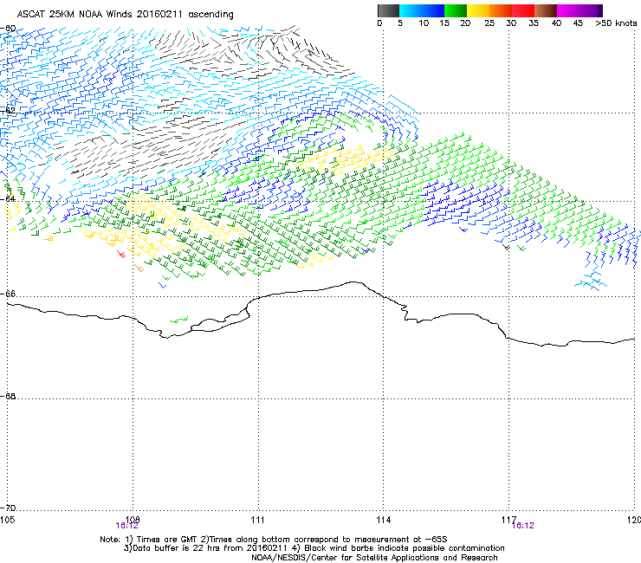Screen dimensions: 641x563
Task: Select the yellow 20-25 knots legend color
Action: click(478, 10)
